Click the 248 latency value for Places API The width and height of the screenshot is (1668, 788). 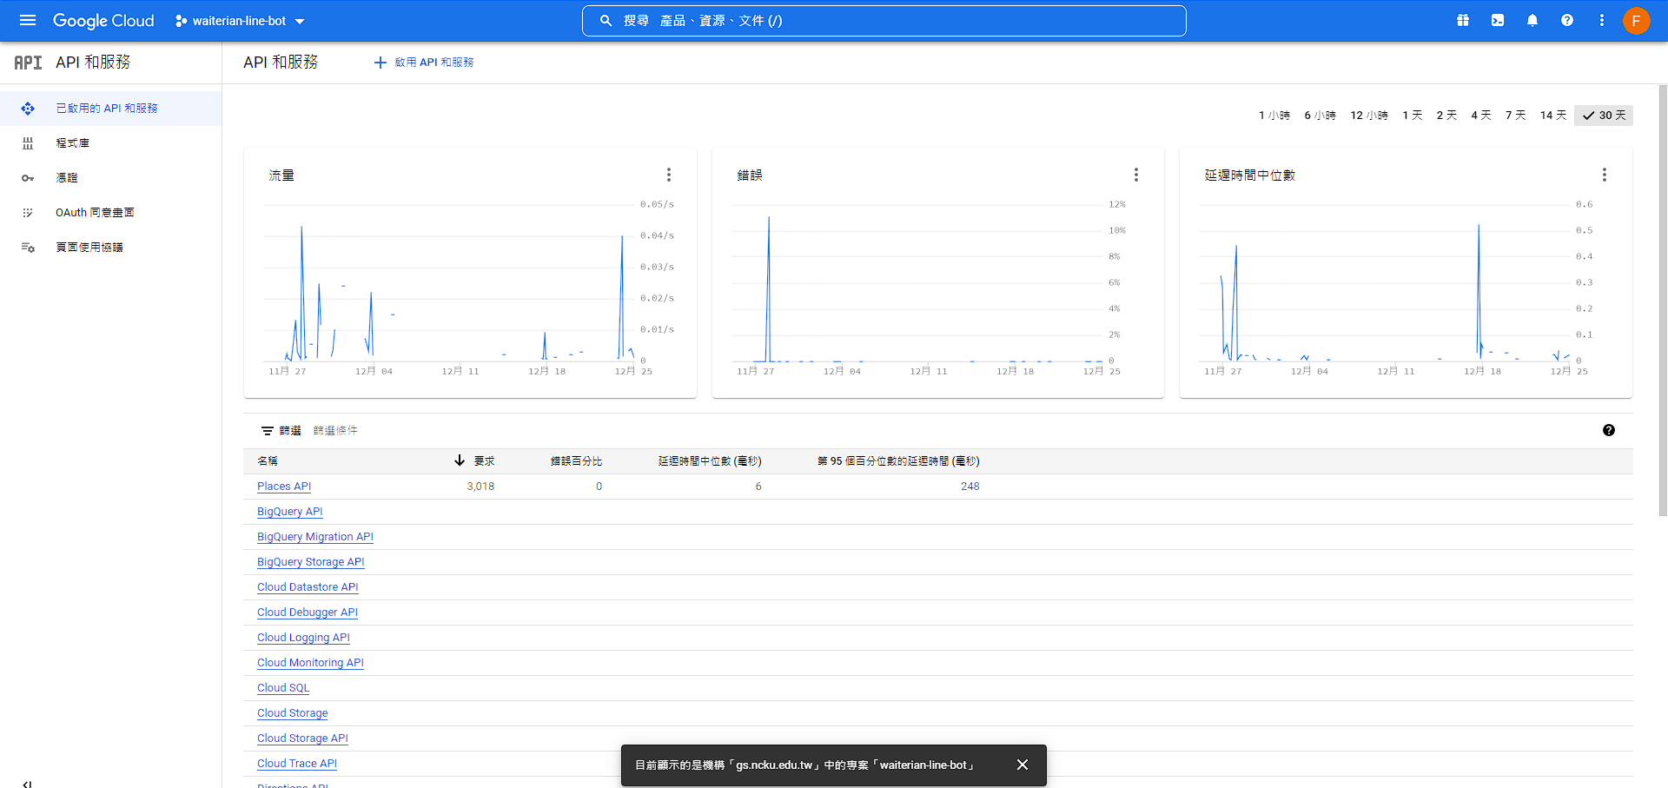pos(970,487)
